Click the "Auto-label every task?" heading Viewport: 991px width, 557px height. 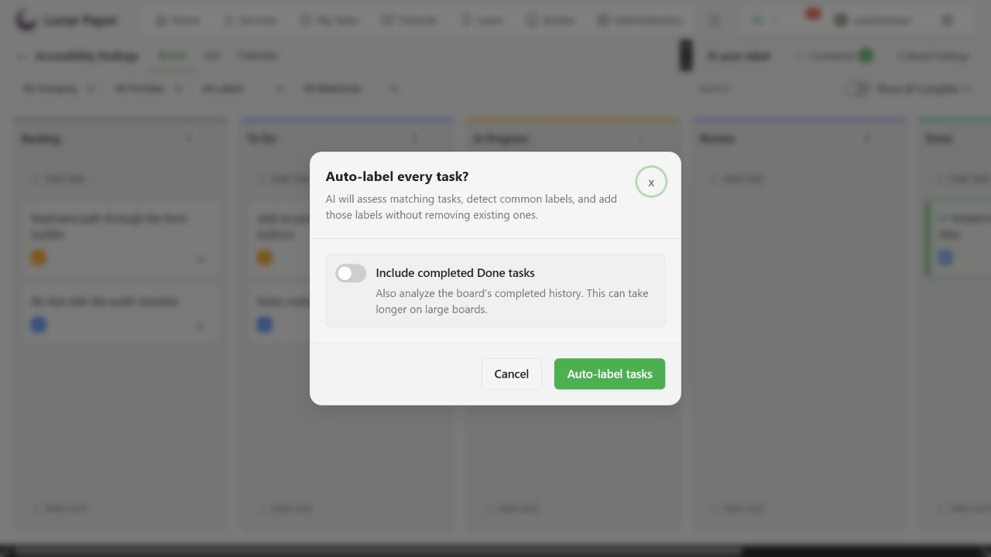(x=397, y=176)
